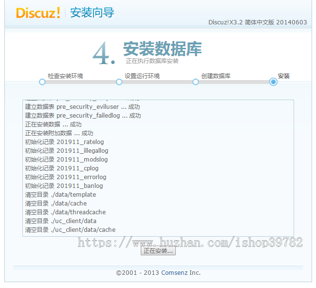Click the 设置运行环境 step circle

(x=119, y=82)
